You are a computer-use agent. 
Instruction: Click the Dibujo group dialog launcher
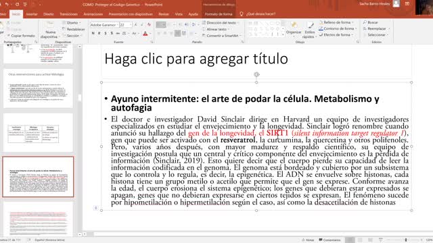[358, 42]
